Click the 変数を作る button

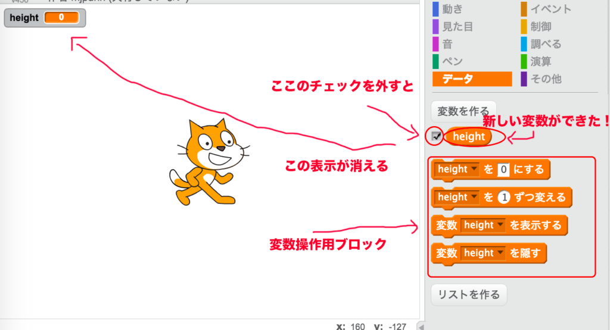pyautogui.click(x=463, y=111)
